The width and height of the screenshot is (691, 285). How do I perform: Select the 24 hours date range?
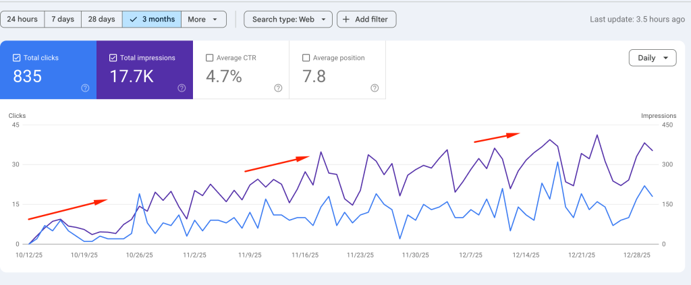tap(22, 20)
